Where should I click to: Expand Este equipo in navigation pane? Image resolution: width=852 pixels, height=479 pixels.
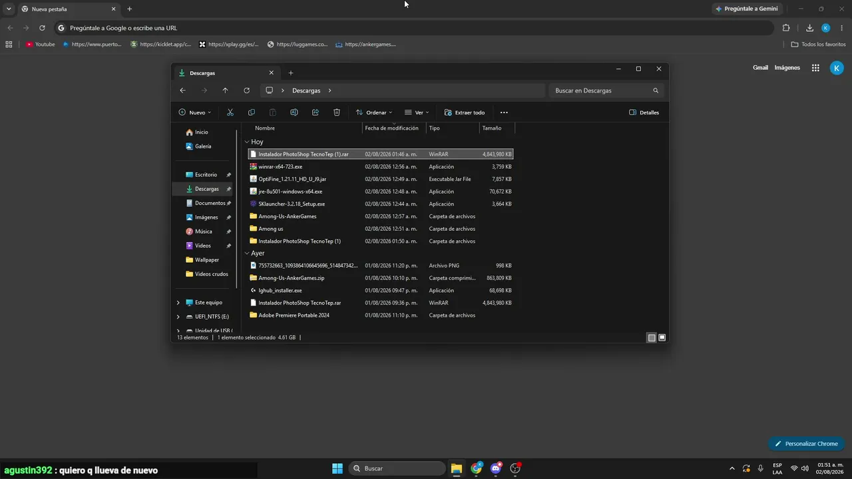point(178,303)
